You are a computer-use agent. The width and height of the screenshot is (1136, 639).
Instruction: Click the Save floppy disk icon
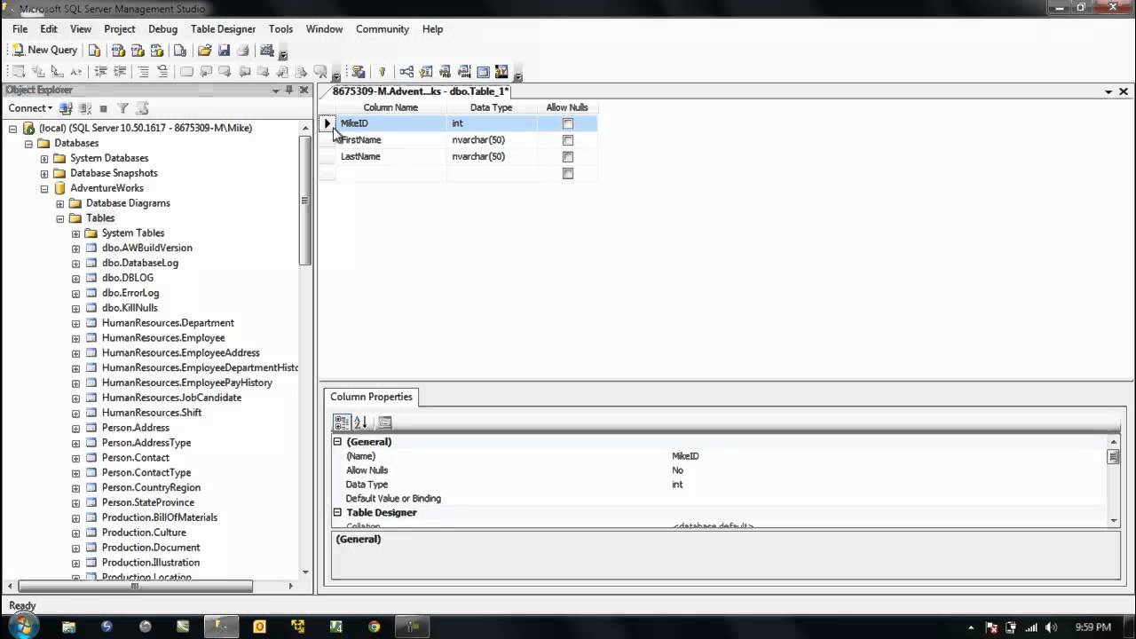(x=224, y=51)
